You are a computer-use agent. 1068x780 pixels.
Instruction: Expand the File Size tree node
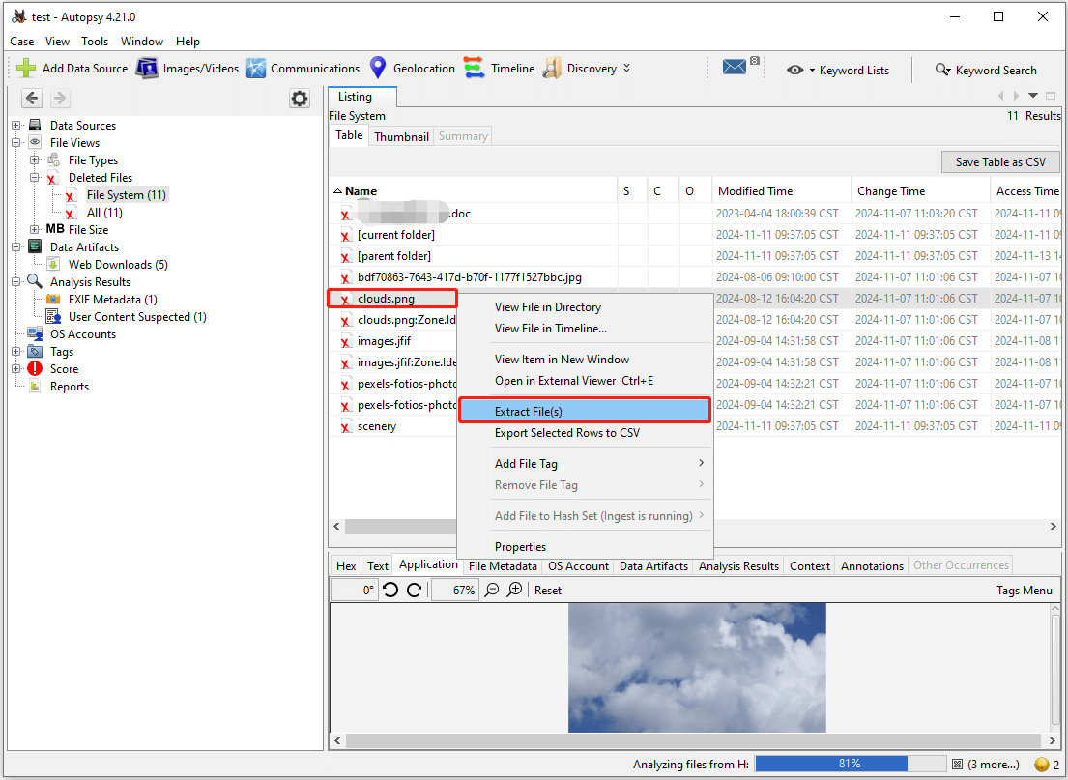pyautogui.click(x=34, y=230)
